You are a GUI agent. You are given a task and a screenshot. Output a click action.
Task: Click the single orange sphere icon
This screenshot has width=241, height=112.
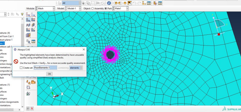click(x=125, y=3)
